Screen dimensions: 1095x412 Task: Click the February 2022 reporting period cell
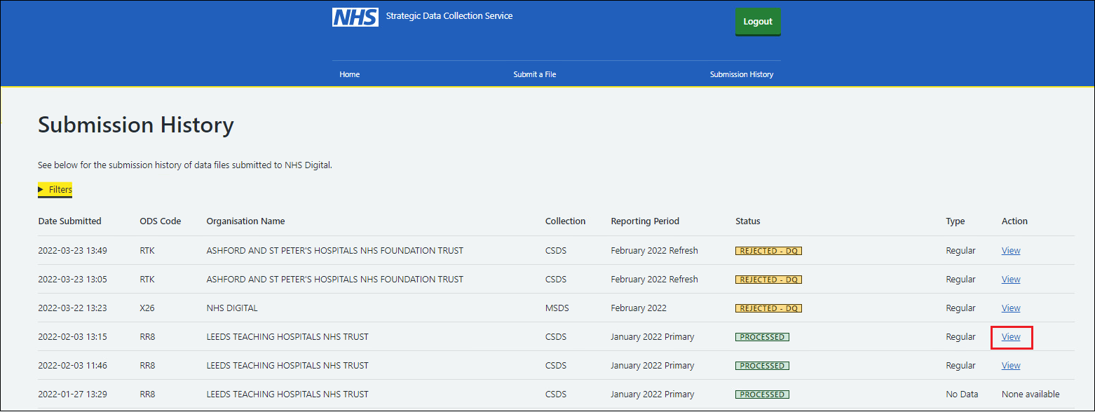639,308
